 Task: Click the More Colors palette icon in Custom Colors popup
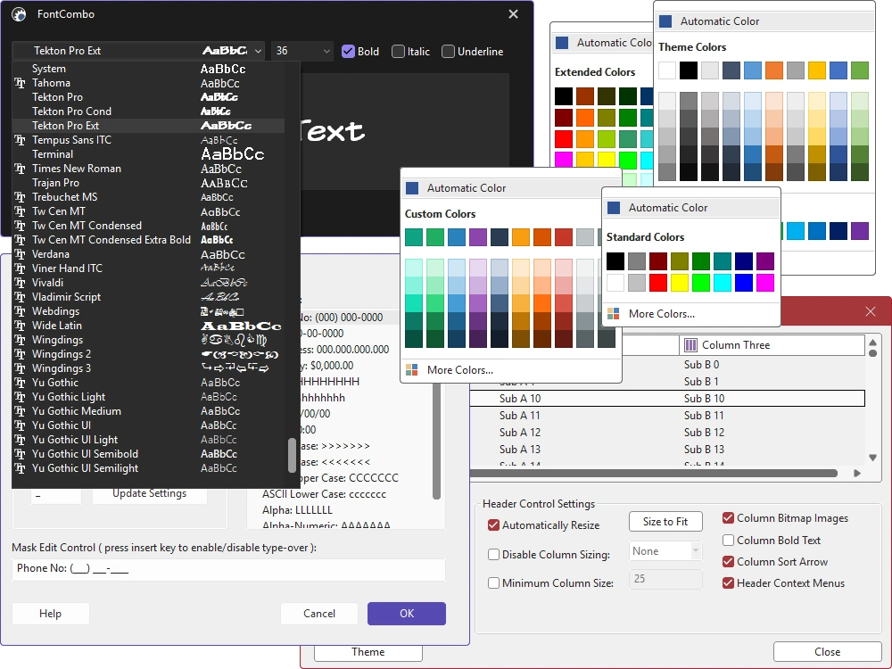(x=412, y=370)
